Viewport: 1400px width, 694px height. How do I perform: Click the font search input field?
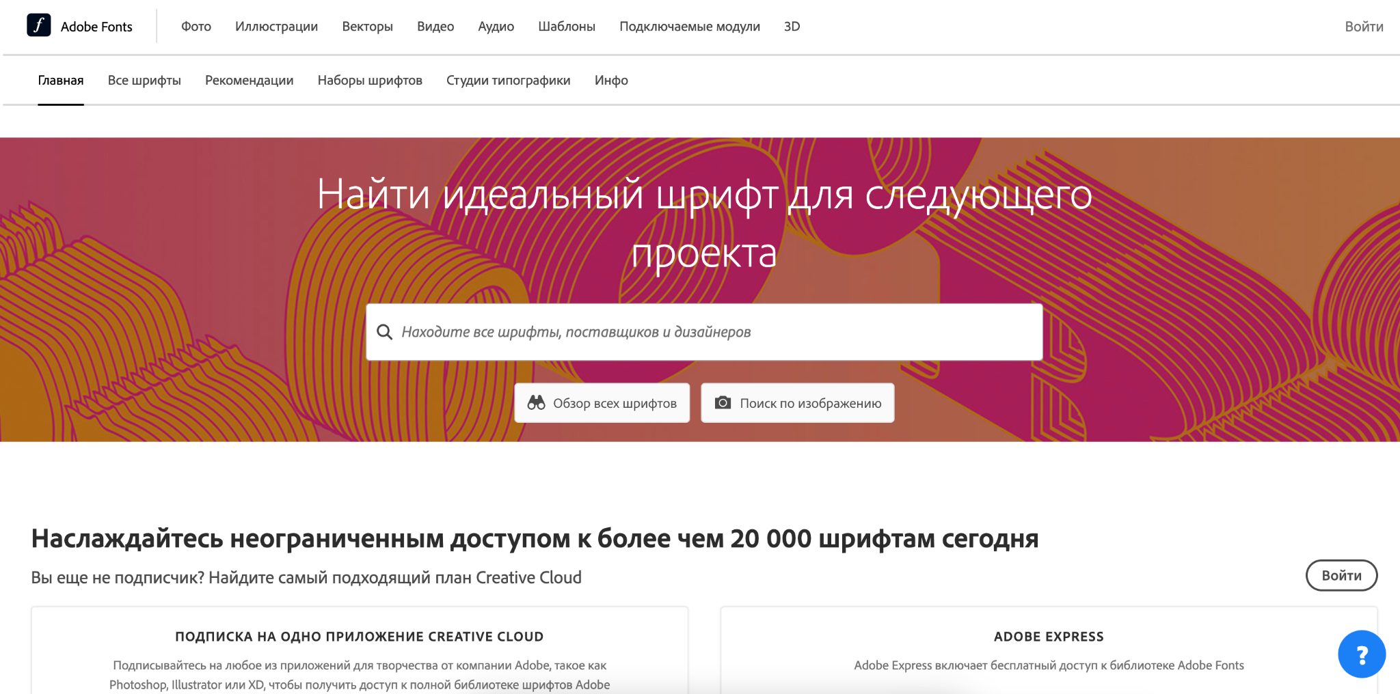(711, 332)
